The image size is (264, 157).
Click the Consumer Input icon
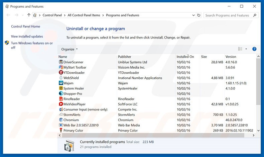pos(61,109)
